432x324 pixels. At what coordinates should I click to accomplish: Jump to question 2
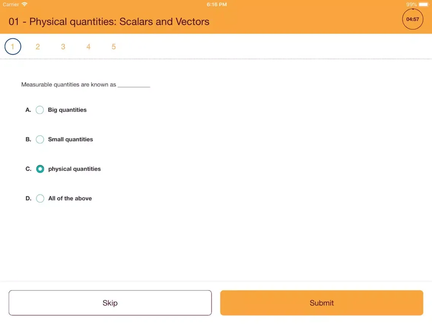pyautogui.click(x=38, y=46)
